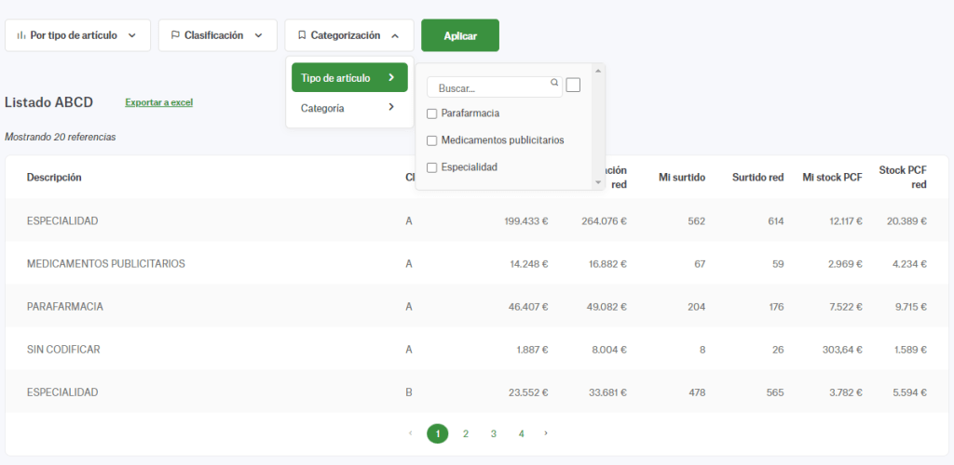Click PARAFARMACIA row description

(65, 307)
